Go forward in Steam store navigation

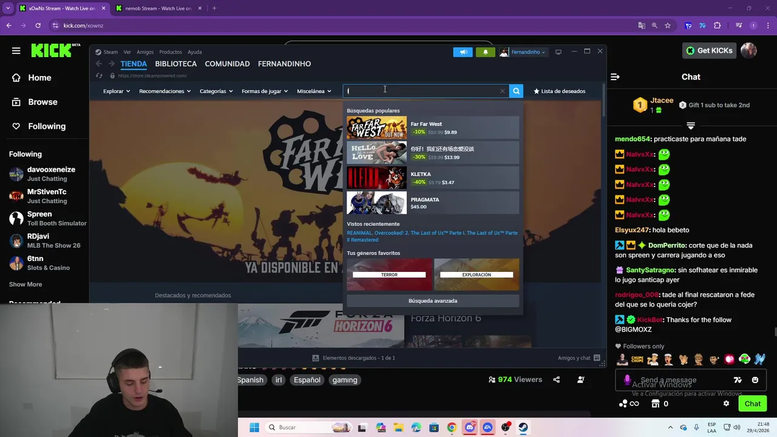pos(111,64)
